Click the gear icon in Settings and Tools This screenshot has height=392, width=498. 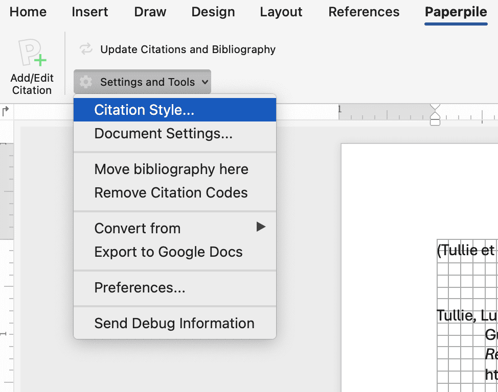coord(86,82)
